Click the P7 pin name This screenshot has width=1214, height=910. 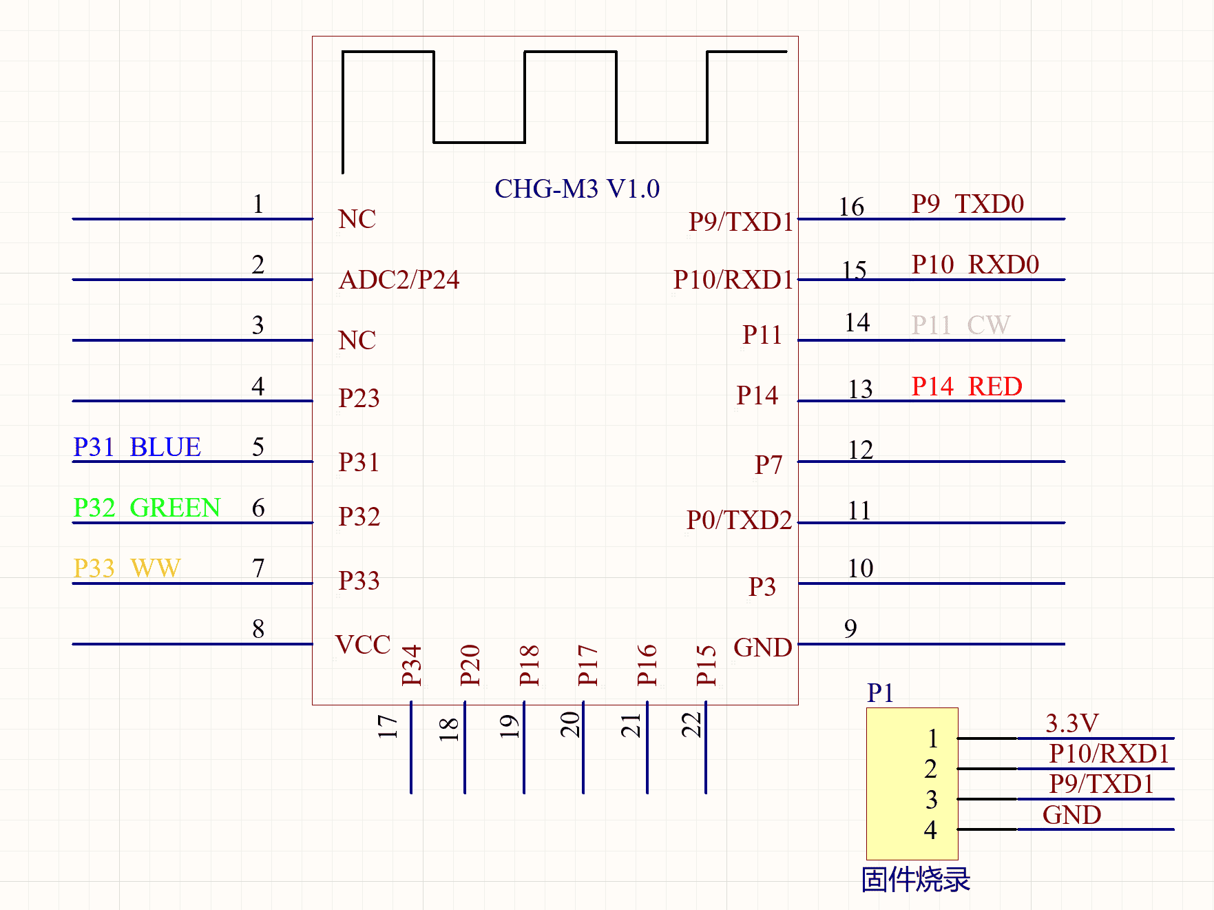pos(768,465)
